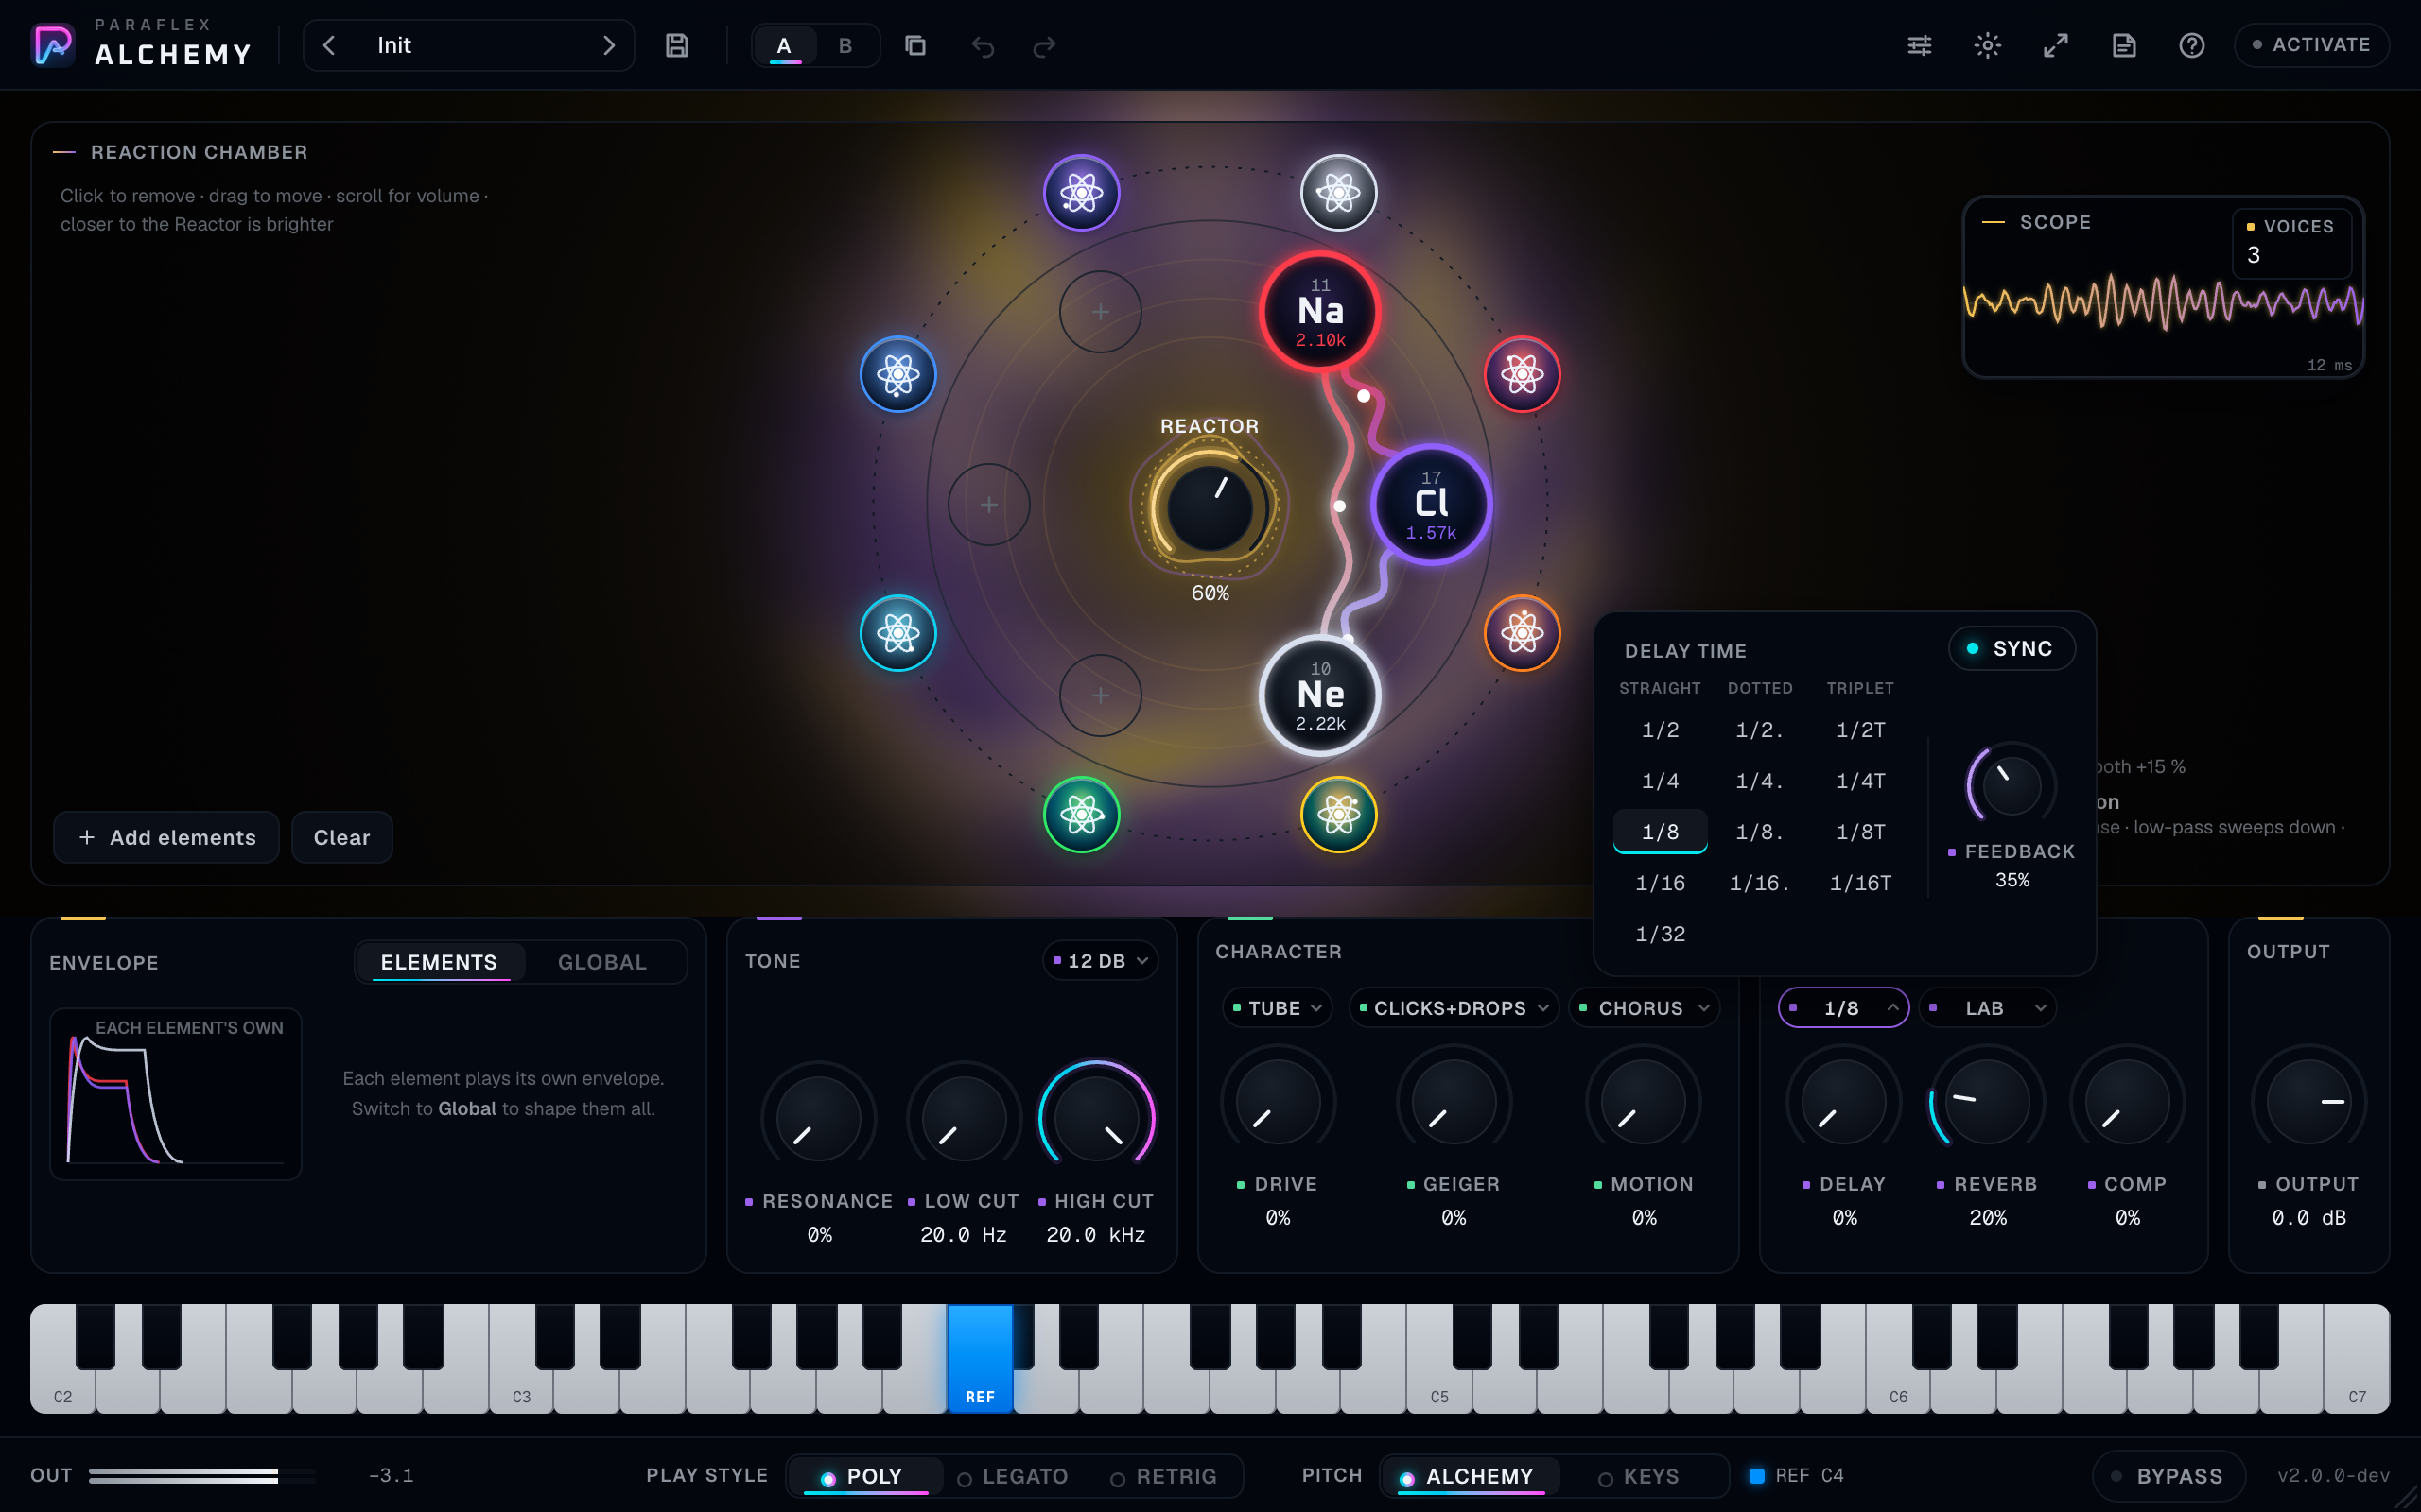Add element in middle-left empty slot
The image size is (2421, 1512).
pos(988,504)
